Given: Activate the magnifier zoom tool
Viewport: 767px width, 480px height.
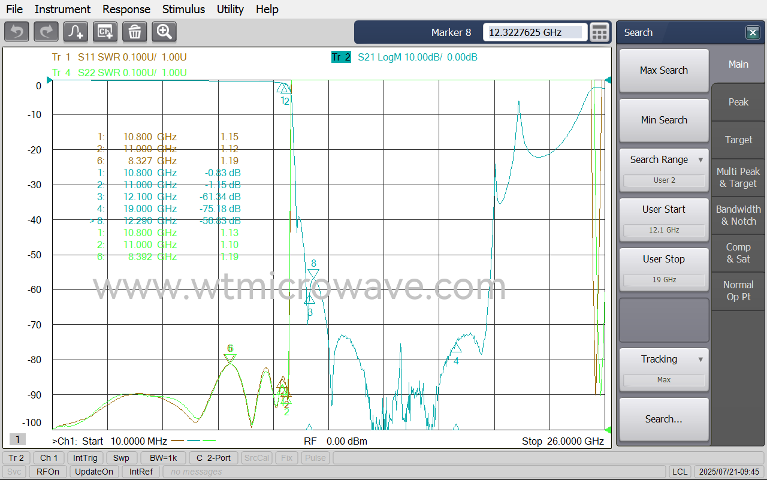Looking at the screenshot, I should 164,32.
